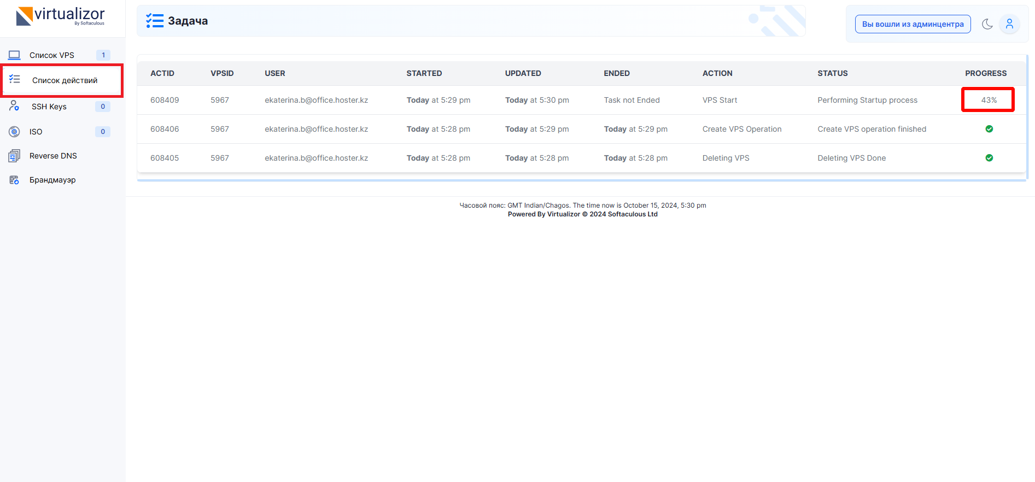The image size is (1035, 482).
Task: Toggle dark mode with the moon icon
Action: click(987, 24)
